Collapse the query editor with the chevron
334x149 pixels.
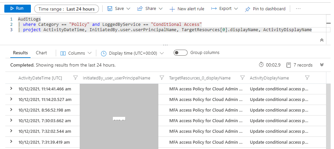click(x=321, y=40)
